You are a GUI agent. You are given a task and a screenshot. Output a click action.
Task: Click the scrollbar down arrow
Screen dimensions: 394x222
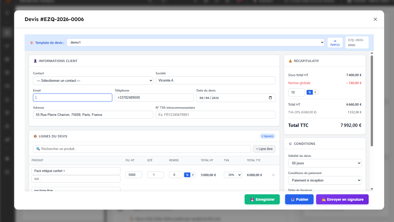click(372, 189)
